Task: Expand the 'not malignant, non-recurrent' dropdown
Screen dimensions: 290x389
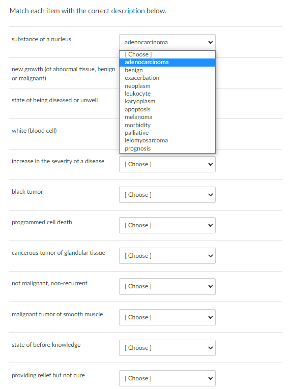Action: tap(167, 287)
